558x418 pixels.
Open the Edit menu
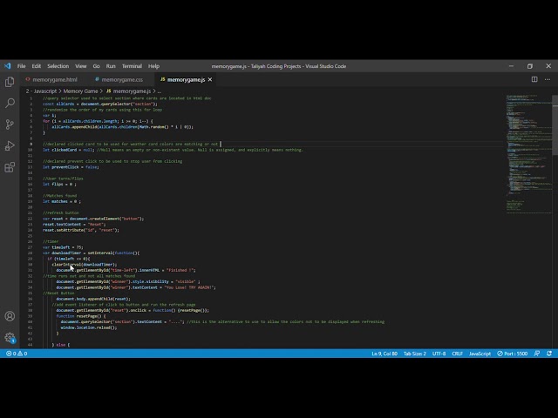click(37, 66)
